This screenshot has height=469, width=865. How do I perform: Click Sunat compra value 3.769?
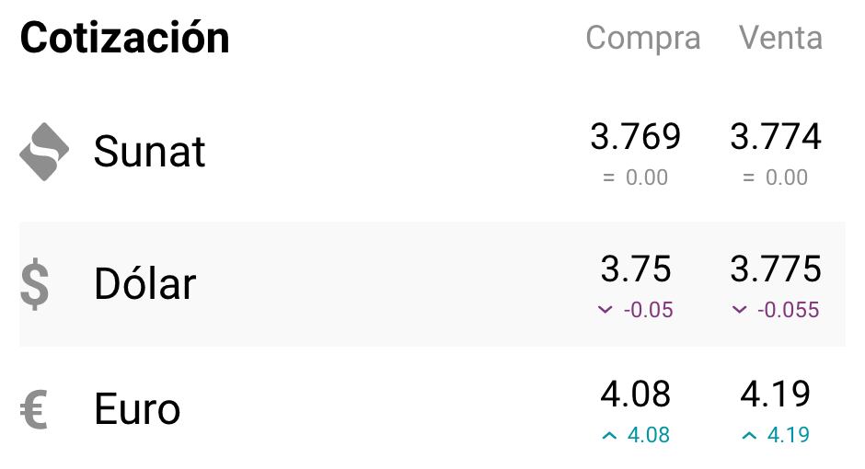(635, 137)
